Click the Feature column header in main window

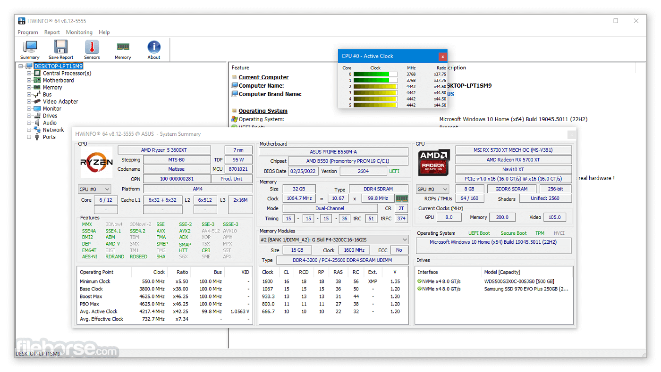(241, 68)
